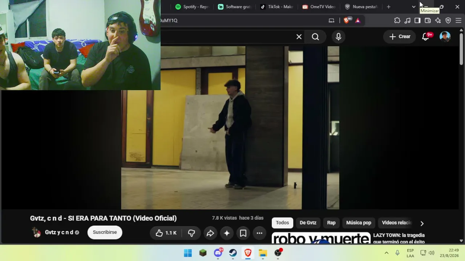Open the media playlist music note icon
Screen dimensions: 465x261
click(x=408, y=21)
